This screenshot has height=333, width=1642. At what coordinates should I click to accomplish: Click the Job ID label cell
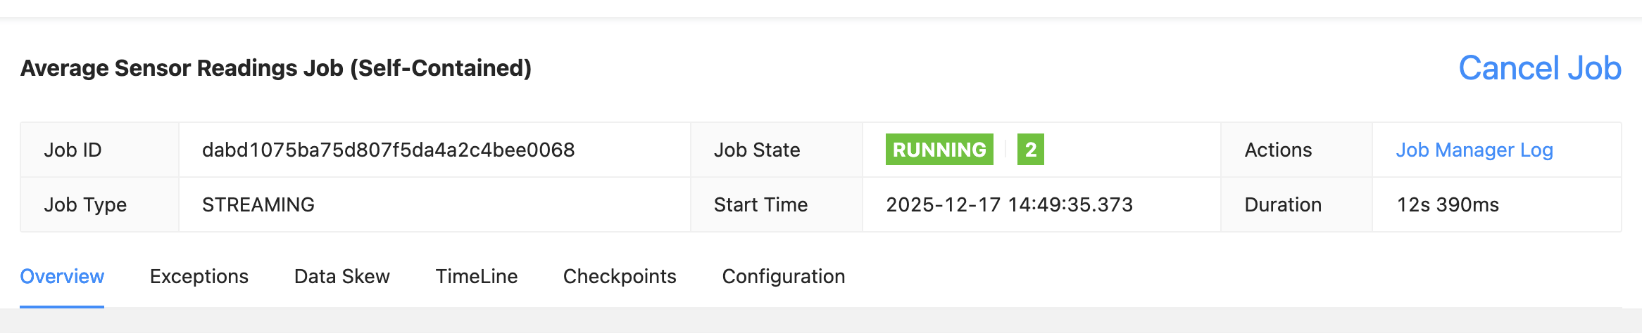[x=73, y=150]
